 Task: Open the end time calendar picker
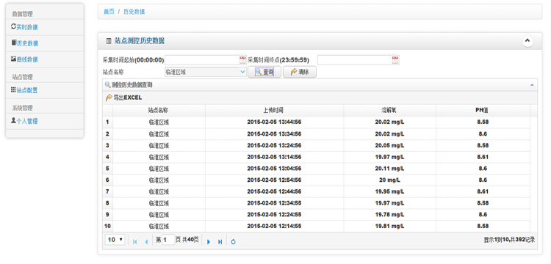click(395, 60)
